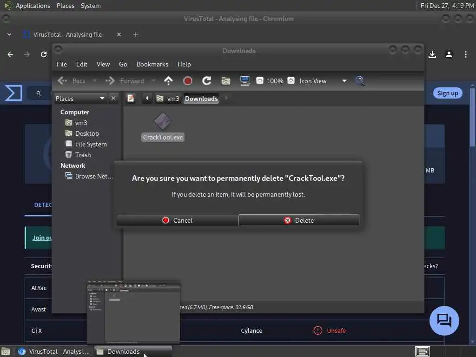Navigate to vm3 in the path bar

168,99
